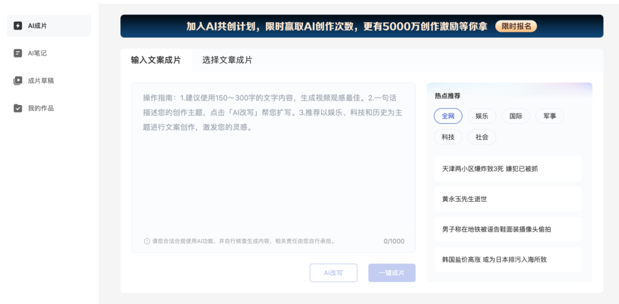619x304 pixels.
Task: Select the 全网 hot topic filter
Action: pyautogui.click(x=448, y=116)
